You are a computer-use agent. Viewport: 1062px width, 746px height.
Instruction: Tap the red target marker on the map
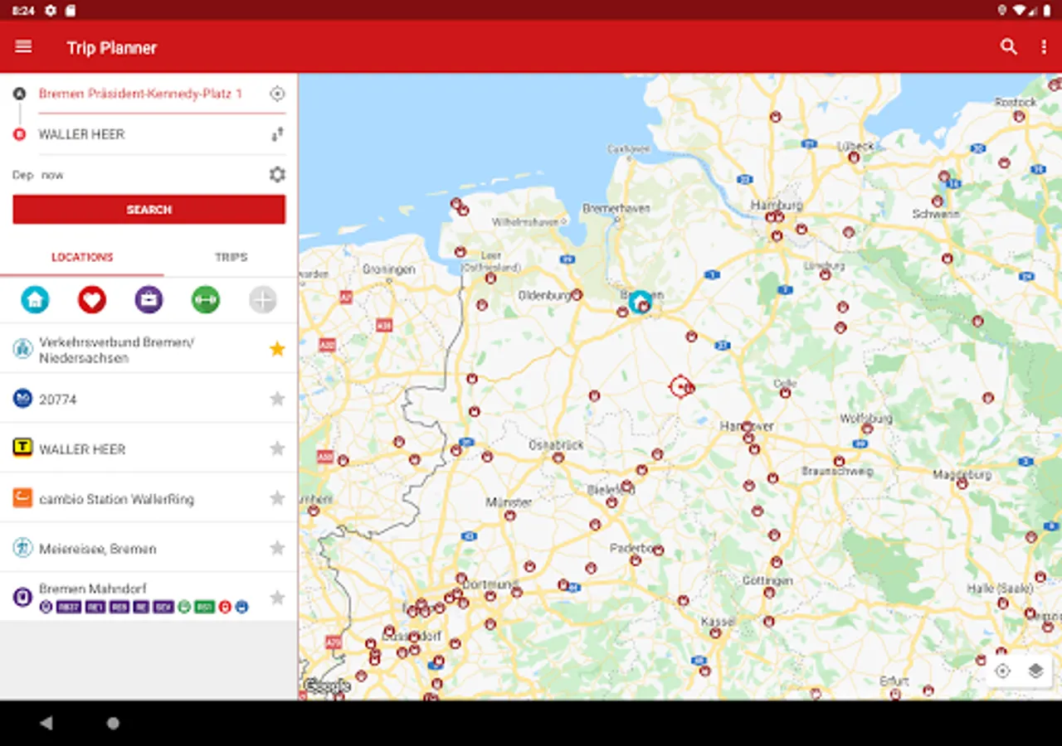tap(681, 386)
